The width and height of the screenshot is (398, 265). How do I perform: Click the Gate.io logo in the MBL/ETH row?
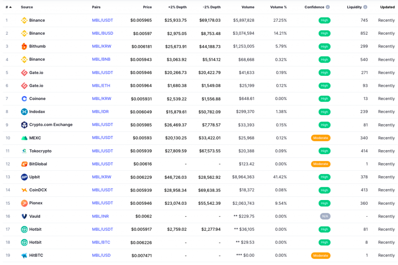click(x=24, y=86)
